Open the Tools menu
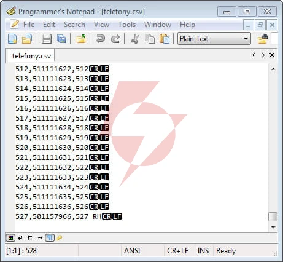 [x=127, y=25]
